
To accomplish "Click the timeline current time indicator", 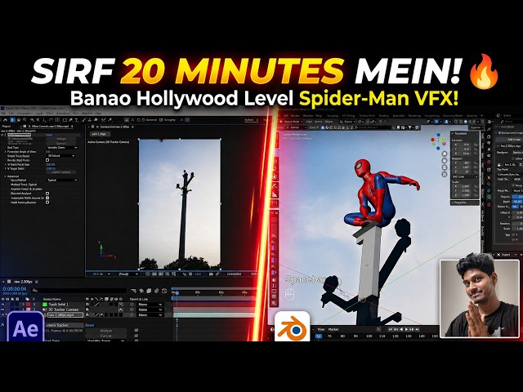I will [x=177, y=293].
